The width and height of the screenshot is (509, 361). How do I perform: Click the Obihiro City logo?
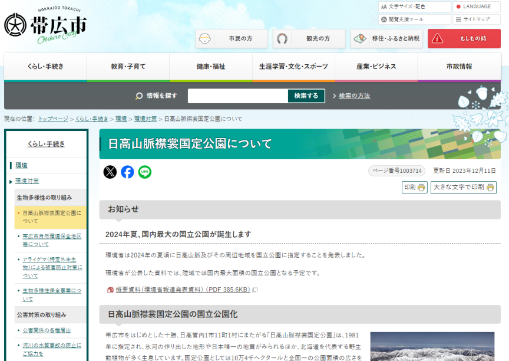[46, 27]
